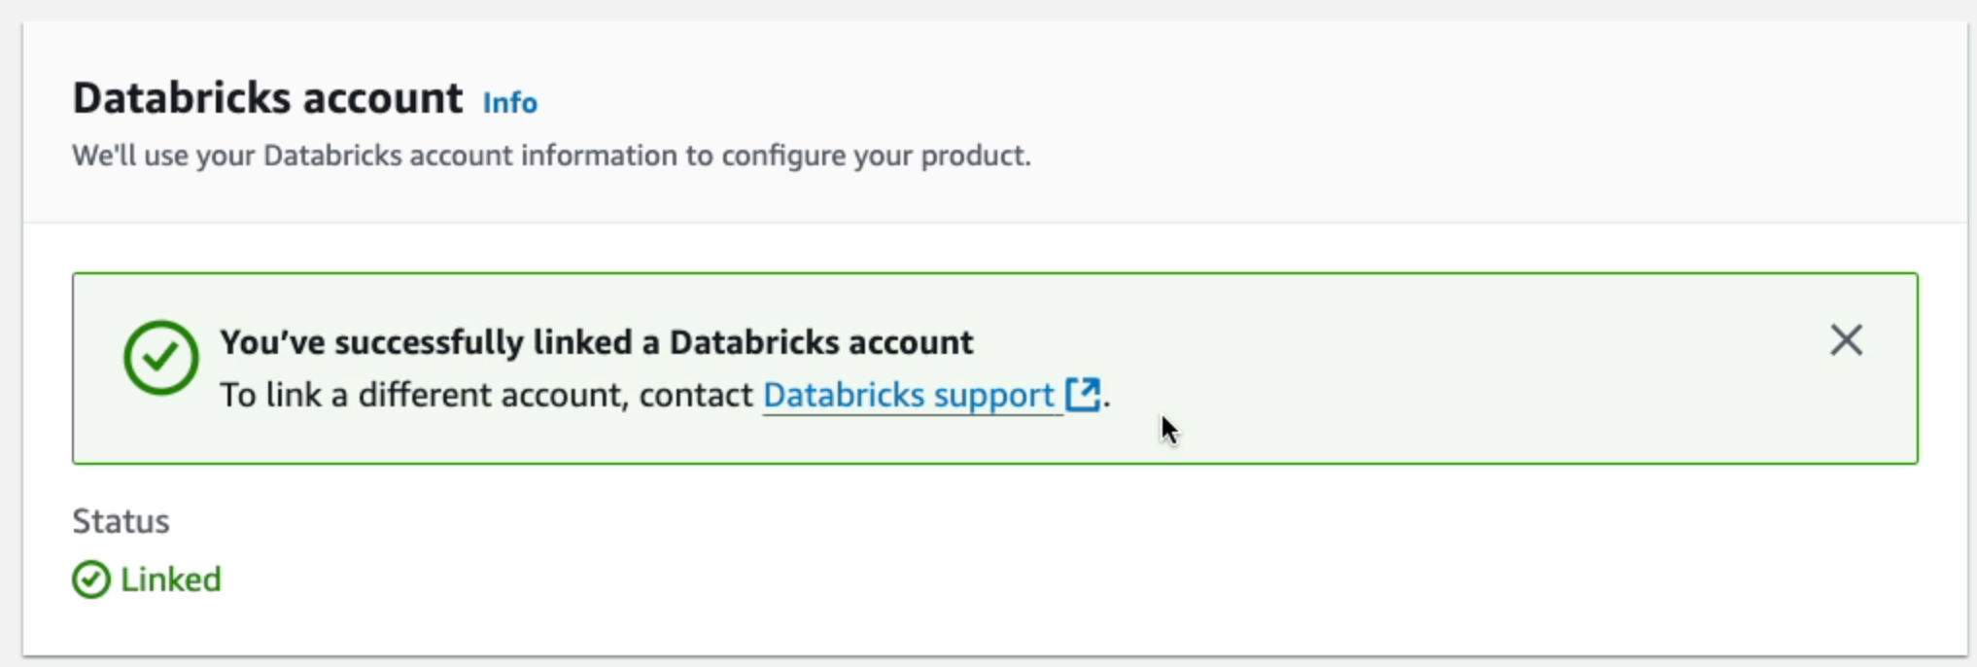Click the Linked status text

click(170, 579)
